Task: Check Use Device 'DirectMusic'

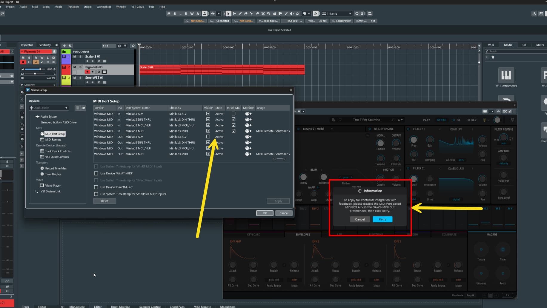Action: pos(96,187)
